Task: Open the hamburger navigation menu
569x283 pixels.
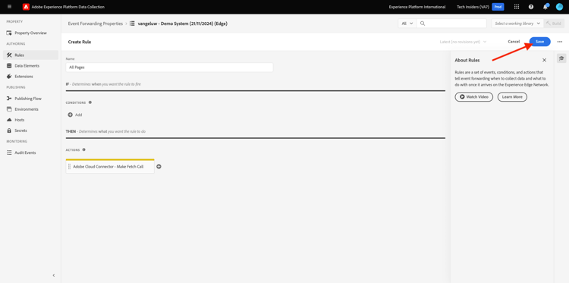Action: coord(9,7)
